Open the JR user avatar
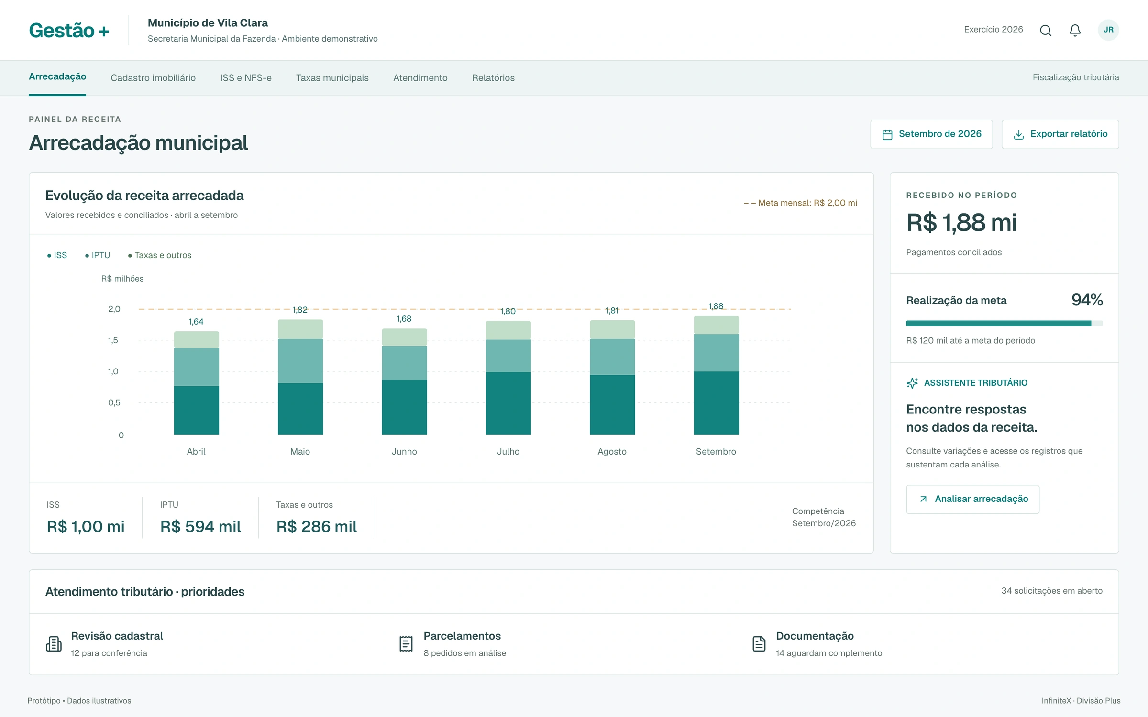The width and height of the screenshot is (1148, 717). [1108, 30]
